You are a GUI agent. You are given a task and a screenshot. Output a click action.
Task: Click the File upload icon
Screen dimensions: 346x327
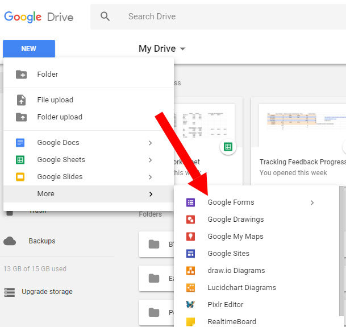click(21, 100)
